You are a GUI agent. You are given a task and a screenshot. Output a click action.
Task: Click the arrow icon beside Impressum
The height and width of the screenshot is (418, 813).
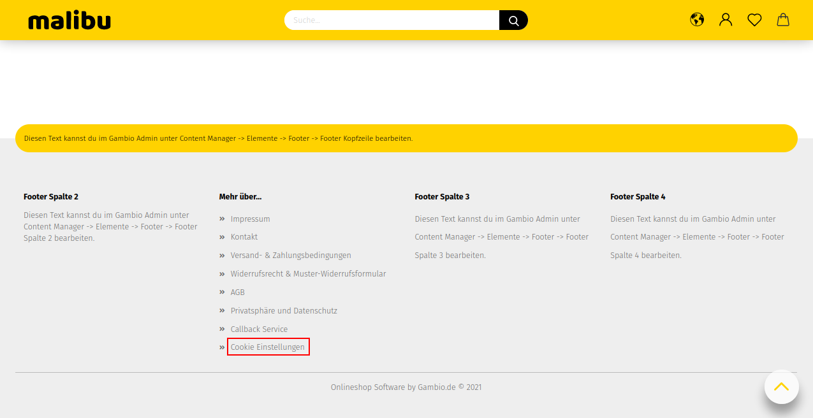(x=222, y=219)
